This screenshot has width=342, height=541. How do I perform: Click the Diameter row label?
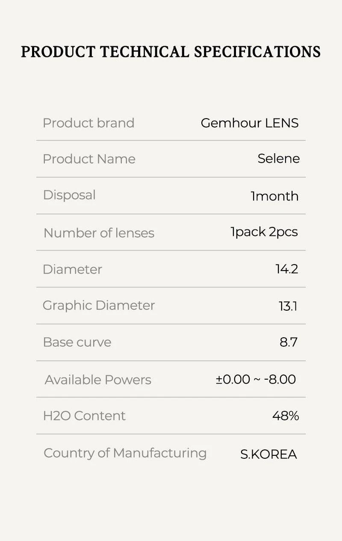click(x=72, y=269)
